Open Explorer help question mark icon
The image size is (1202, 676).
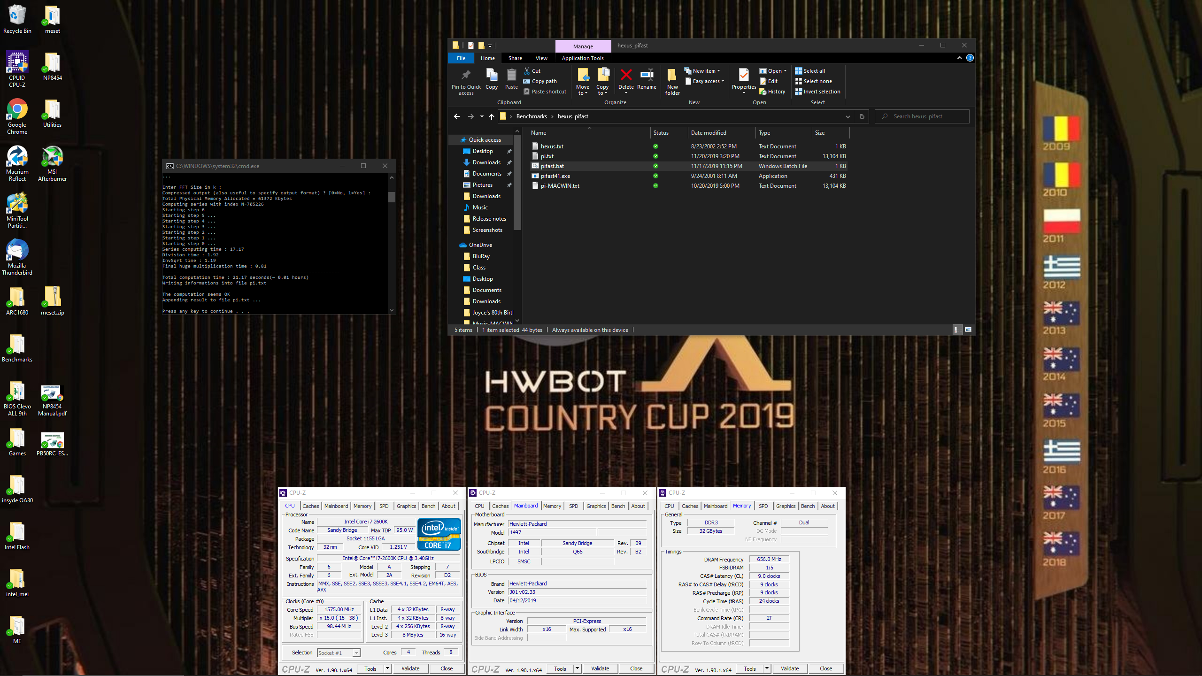[x=970, y=58]
